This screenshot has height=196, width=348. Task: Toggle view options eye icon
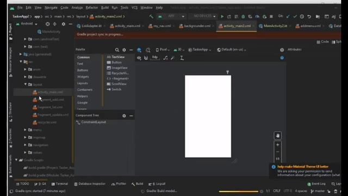click(x=139, y=58)
